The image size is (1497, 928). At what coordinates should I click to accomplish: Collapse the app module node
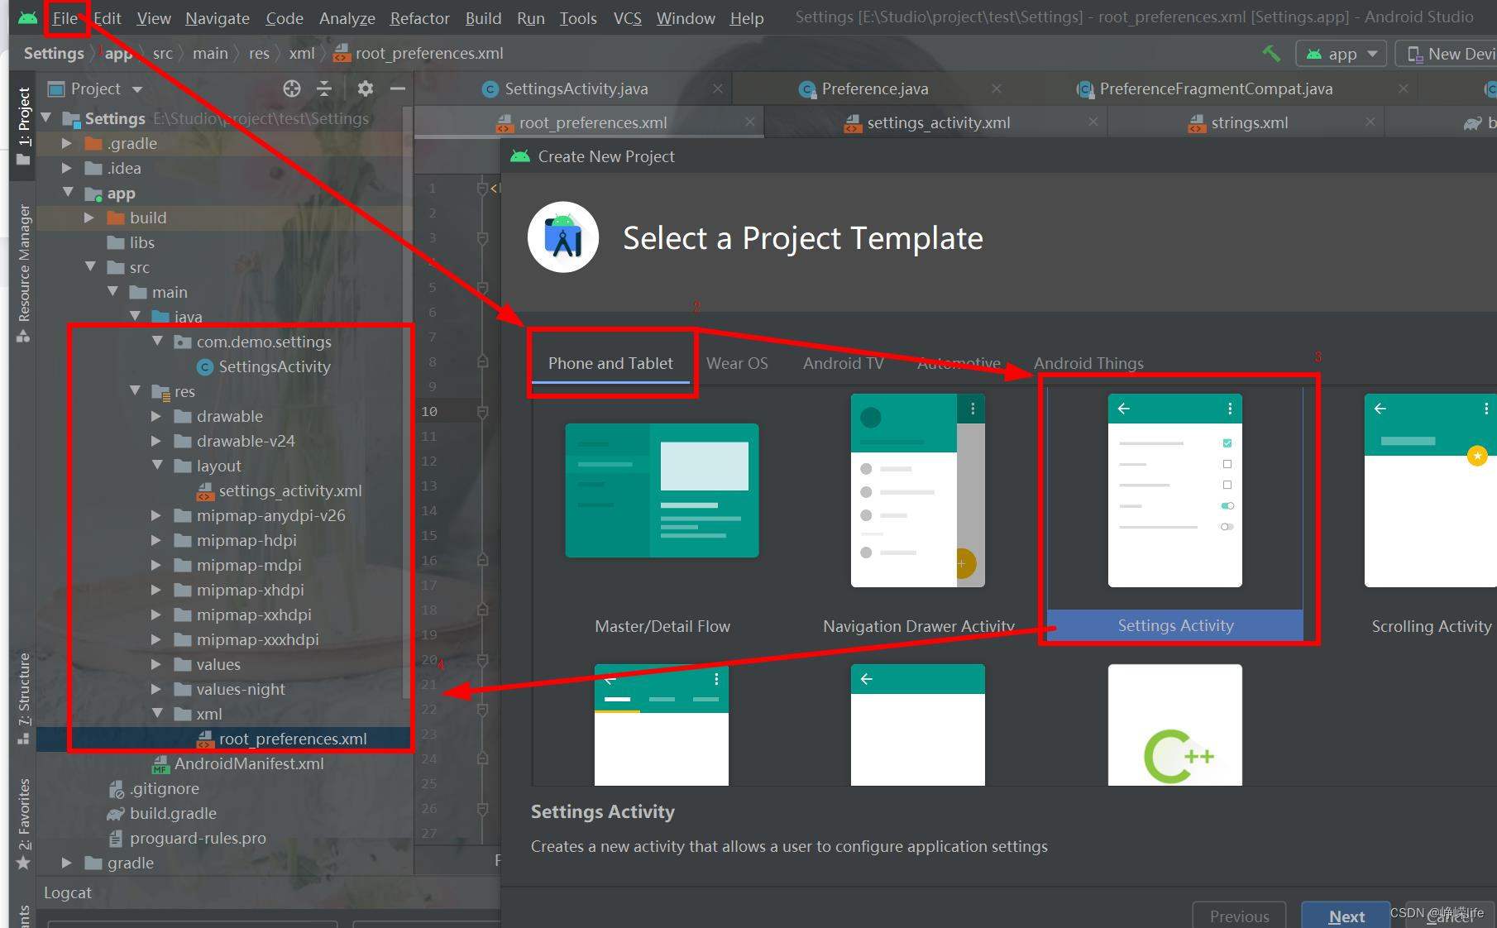(x=68, y=192)
